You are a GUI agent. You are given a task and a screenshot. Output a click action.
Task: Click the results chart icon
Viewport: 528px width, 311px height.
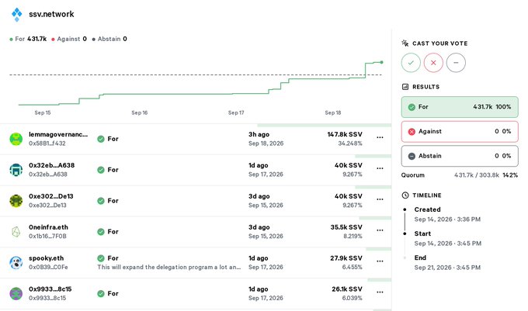pyautogui.click(x=405, y=87)
